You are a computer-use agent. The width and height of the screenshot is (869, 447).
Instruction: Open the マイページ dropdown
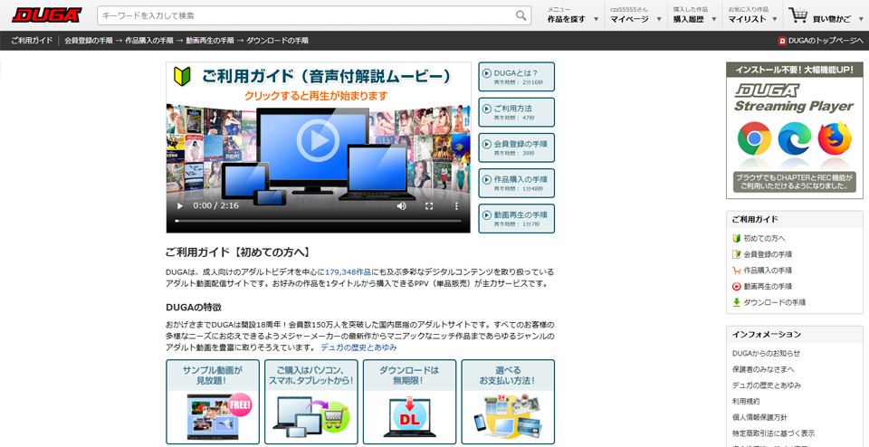click(x=636, y=15)
